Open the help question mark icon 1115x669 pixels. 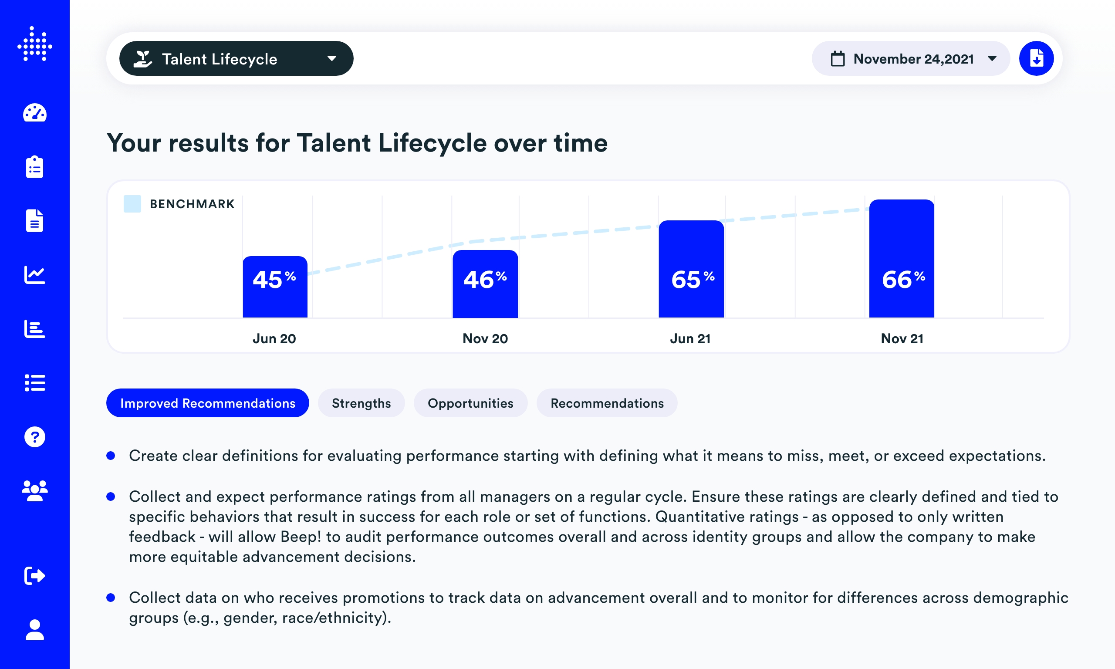pyautogui.click(x=35, y=437)
